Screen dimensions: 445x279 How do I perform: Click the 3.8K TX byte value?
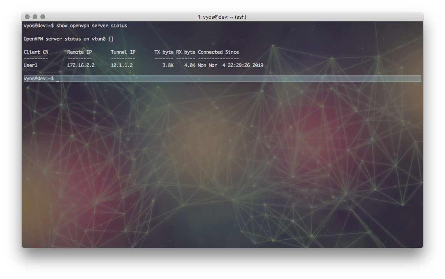pyautogui.click(x=168, y=65)
